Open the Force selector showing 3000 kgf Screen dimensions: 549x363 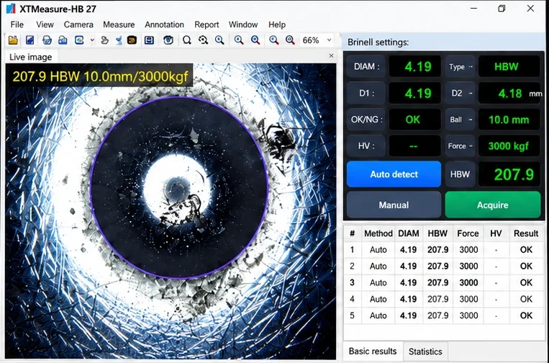tap(509, 146)
